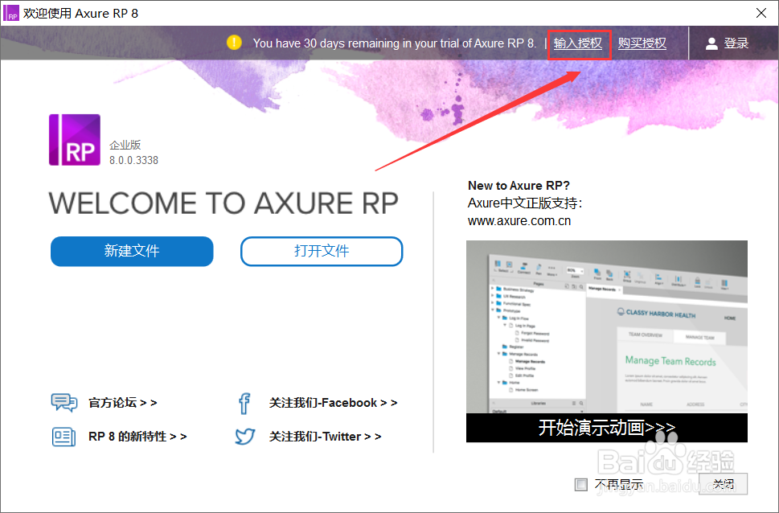Create a new file with 新建文件
The height and width of the screenshot is (513, 779).
[x=132, y=251]
